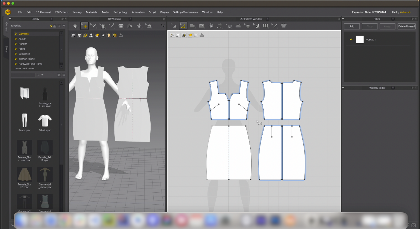Click the download icon beside Favorites

coord(54,26)
